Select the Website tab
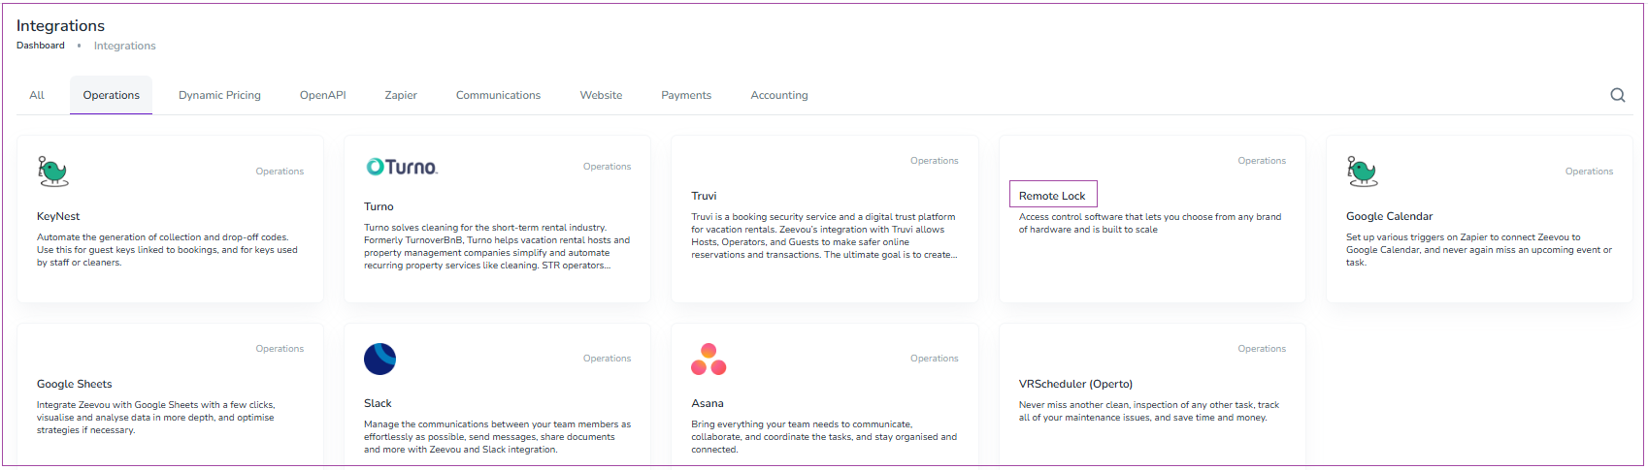The image size is (1648, 470). (x=601, y=95)
